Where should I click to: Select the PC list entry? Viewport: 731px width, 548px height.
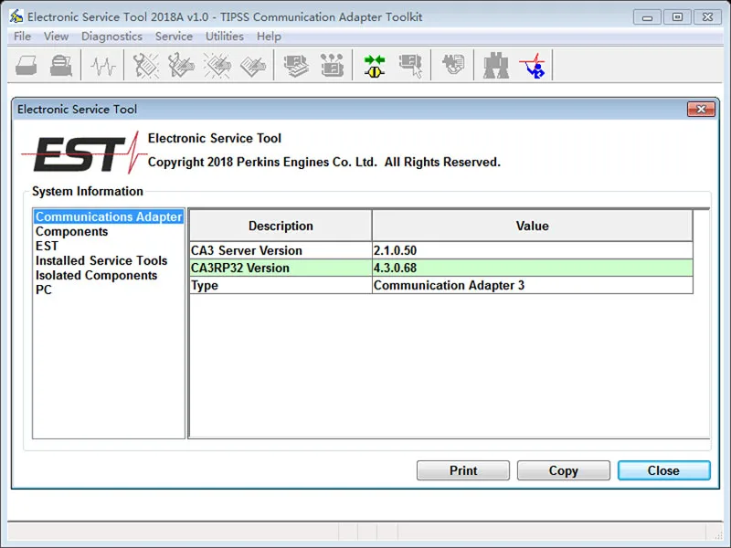click(x=44, y=290)
